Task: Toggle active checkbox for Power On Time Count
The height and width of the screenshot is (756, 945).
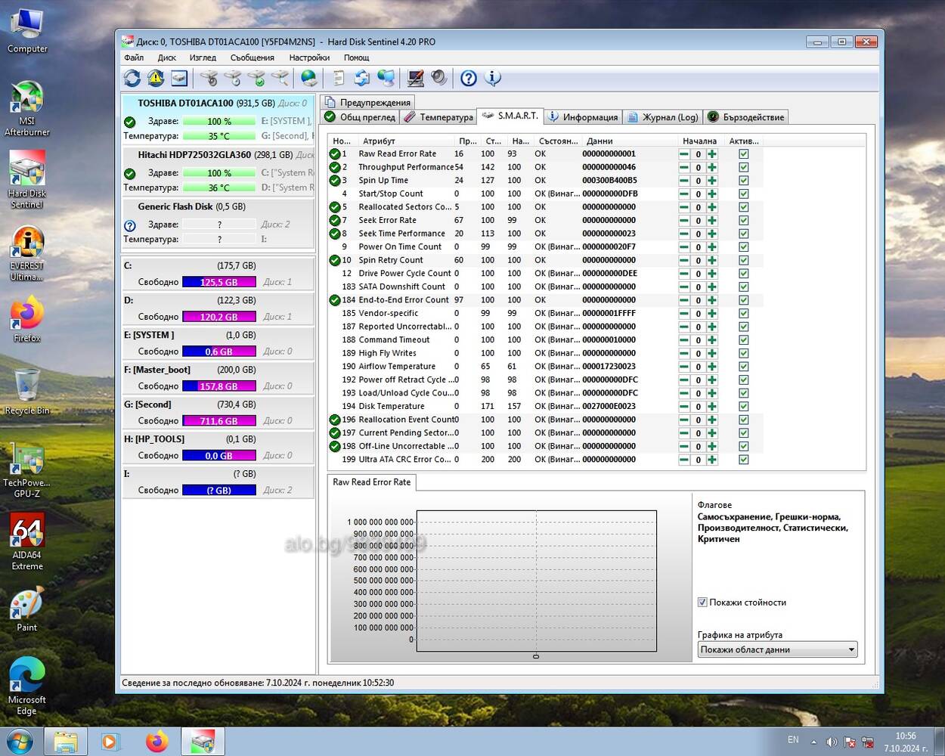Action: tap(744, 247)
